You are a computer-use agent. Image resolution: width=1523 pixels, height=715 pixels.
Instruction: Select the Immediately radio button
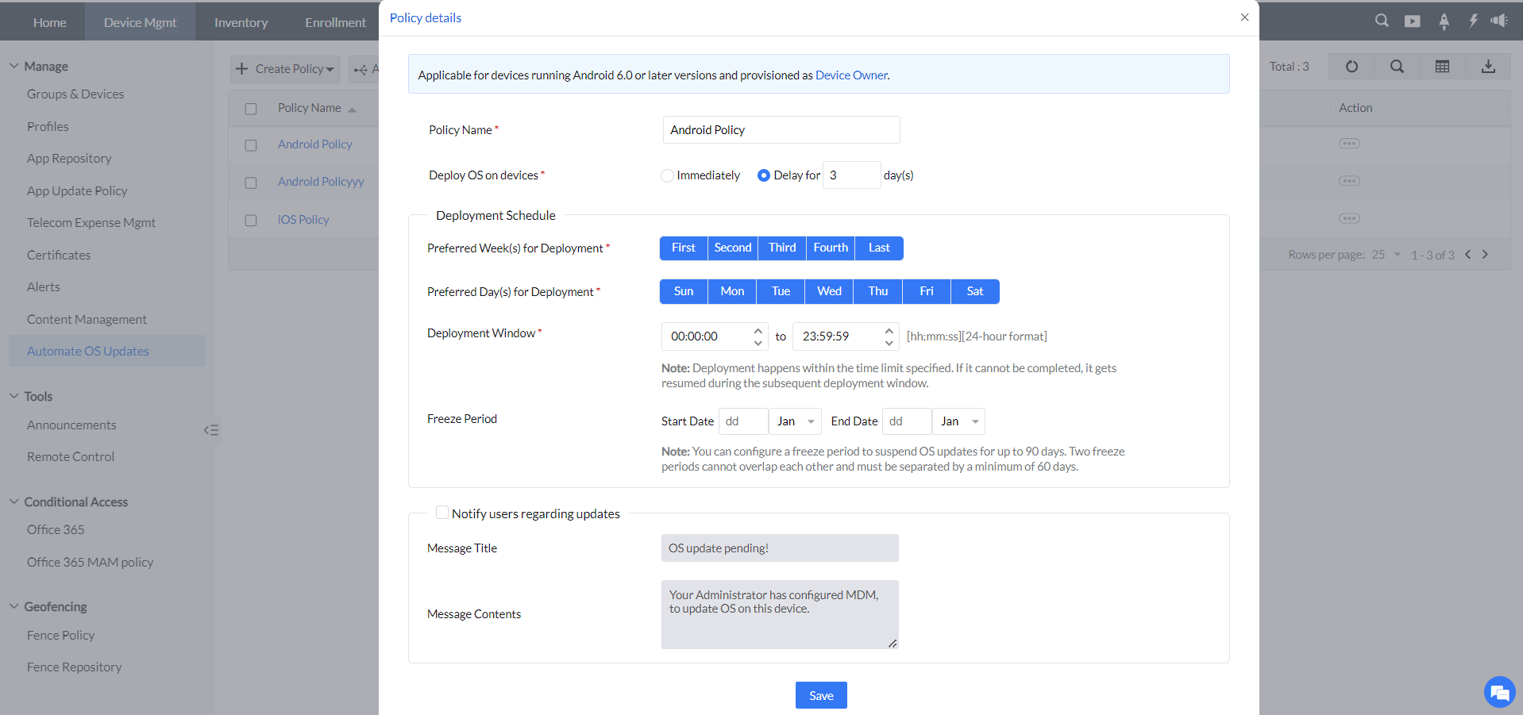pos(667,175)
